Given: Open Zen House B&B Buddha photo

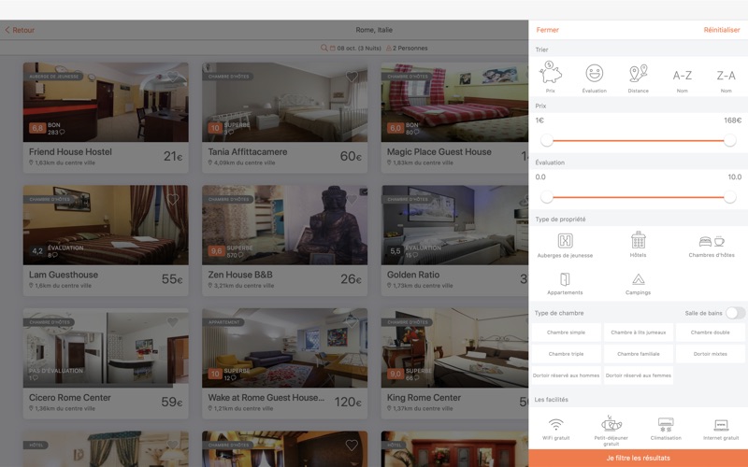Looking at the screenshot, I should pos(285,225).
